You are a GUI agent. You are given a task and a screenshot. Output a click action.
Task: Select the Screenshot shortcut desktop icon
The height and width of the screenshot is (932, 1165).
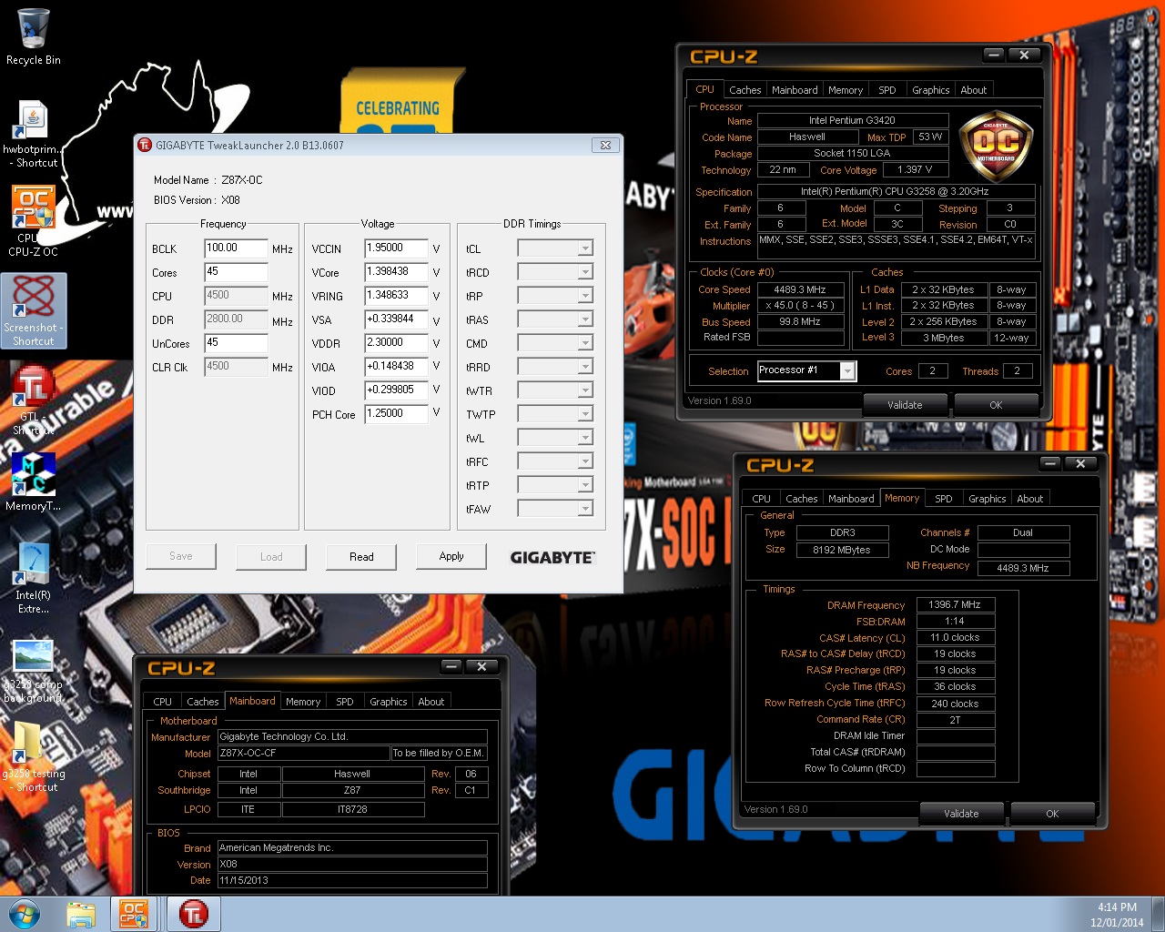(33, 310)
